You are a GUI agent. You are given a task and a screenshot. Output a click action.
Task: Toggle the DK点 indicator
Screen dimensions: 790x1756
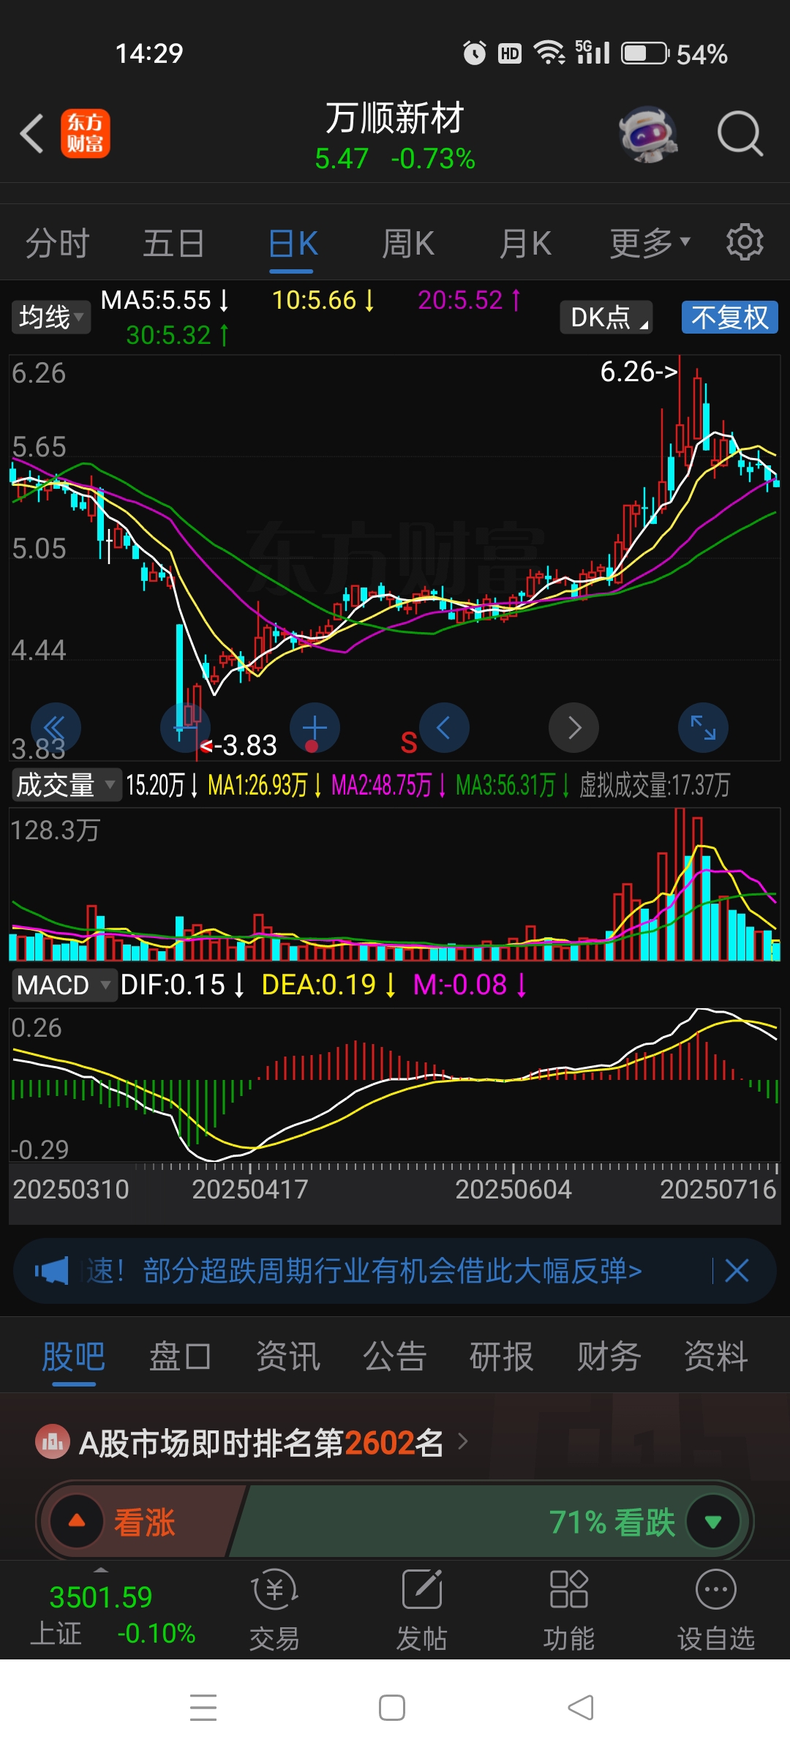[x=606, y=318]
